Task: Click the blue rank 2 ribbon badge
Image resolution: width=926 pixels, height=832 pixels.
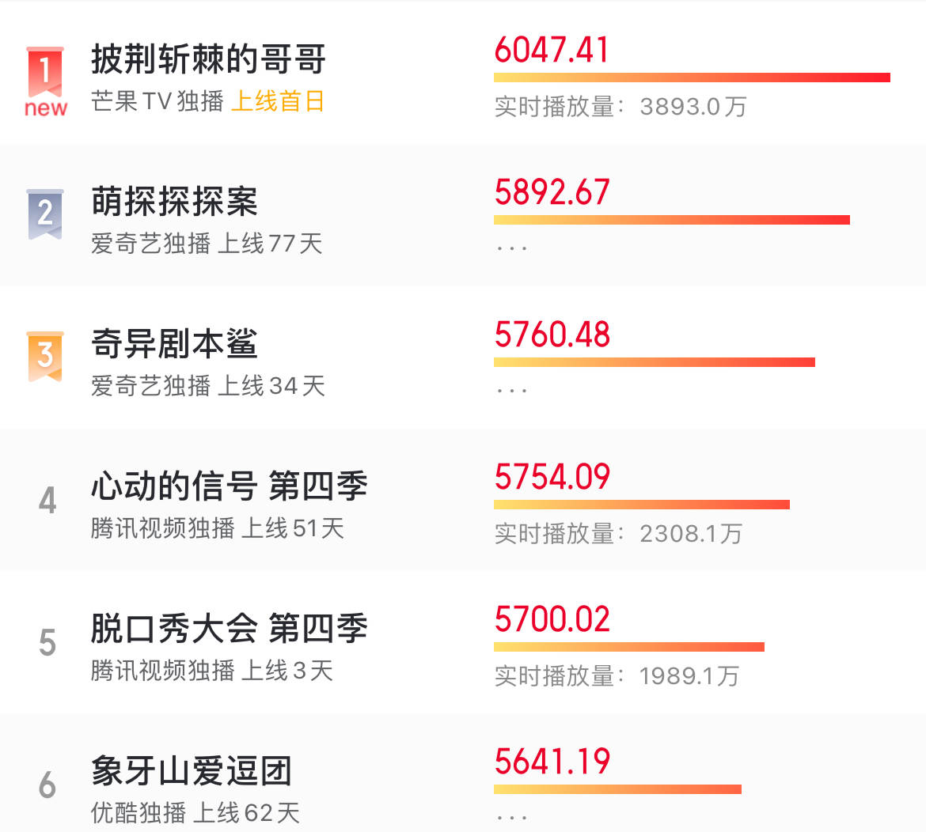Action: pyautogui.click(x=45, y=214)
